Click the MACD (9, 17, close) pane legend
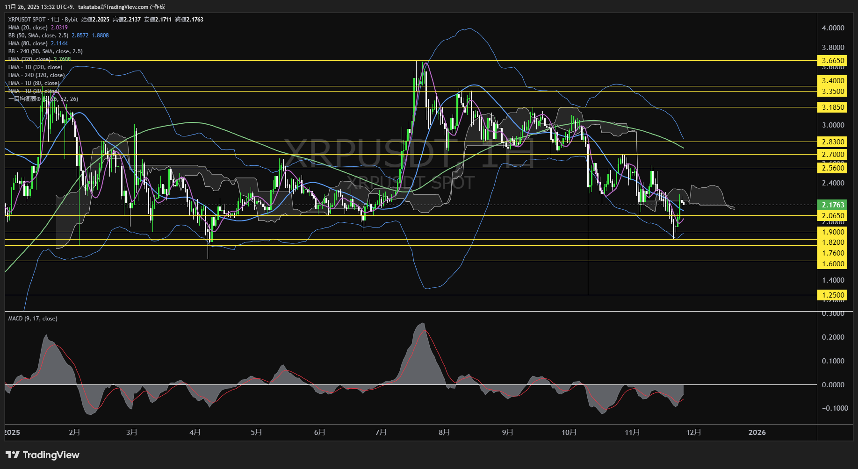 (x=32, y=318)
